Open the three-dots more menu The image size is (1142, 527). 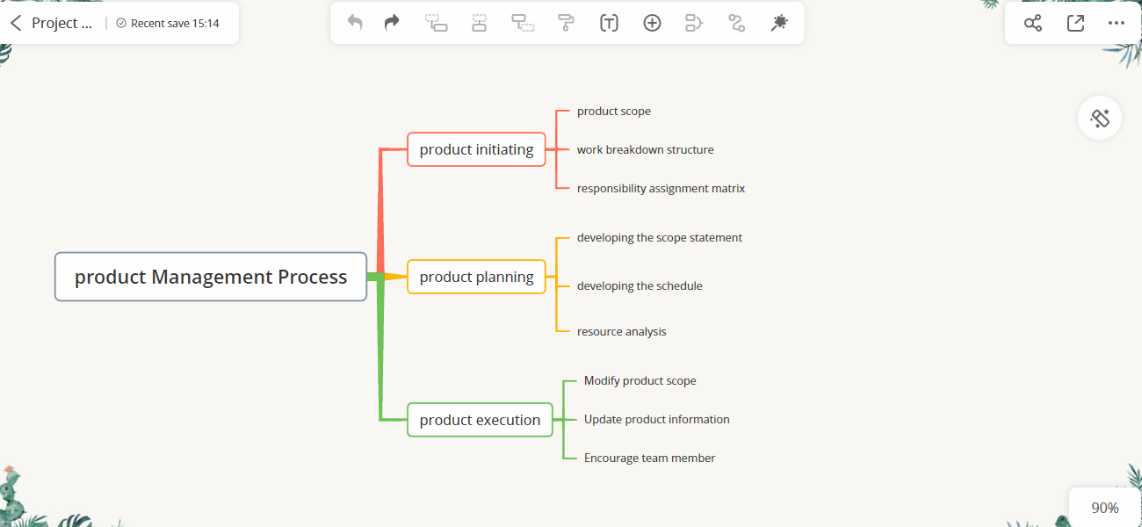tap(1117, 23)
